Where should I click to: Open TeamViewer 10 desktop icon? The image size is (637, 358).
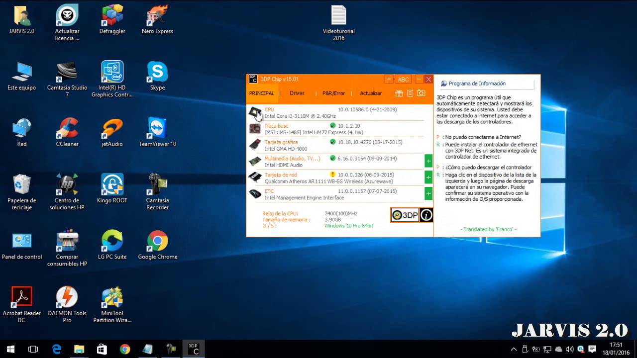click(x=157, y=133)
